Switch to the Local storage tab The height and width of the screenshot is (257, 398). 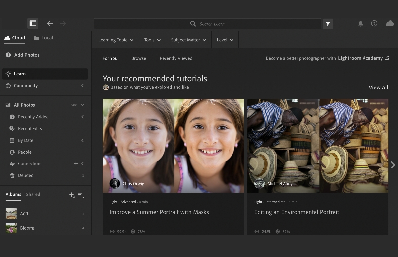pos(43,38)
